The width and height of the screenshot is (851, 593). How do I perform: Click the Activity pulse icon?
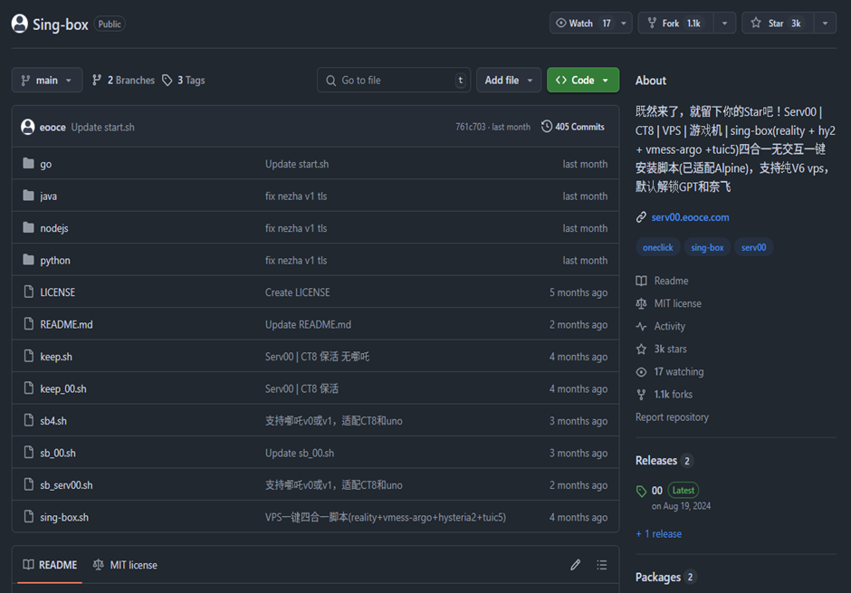pos(641,326)
